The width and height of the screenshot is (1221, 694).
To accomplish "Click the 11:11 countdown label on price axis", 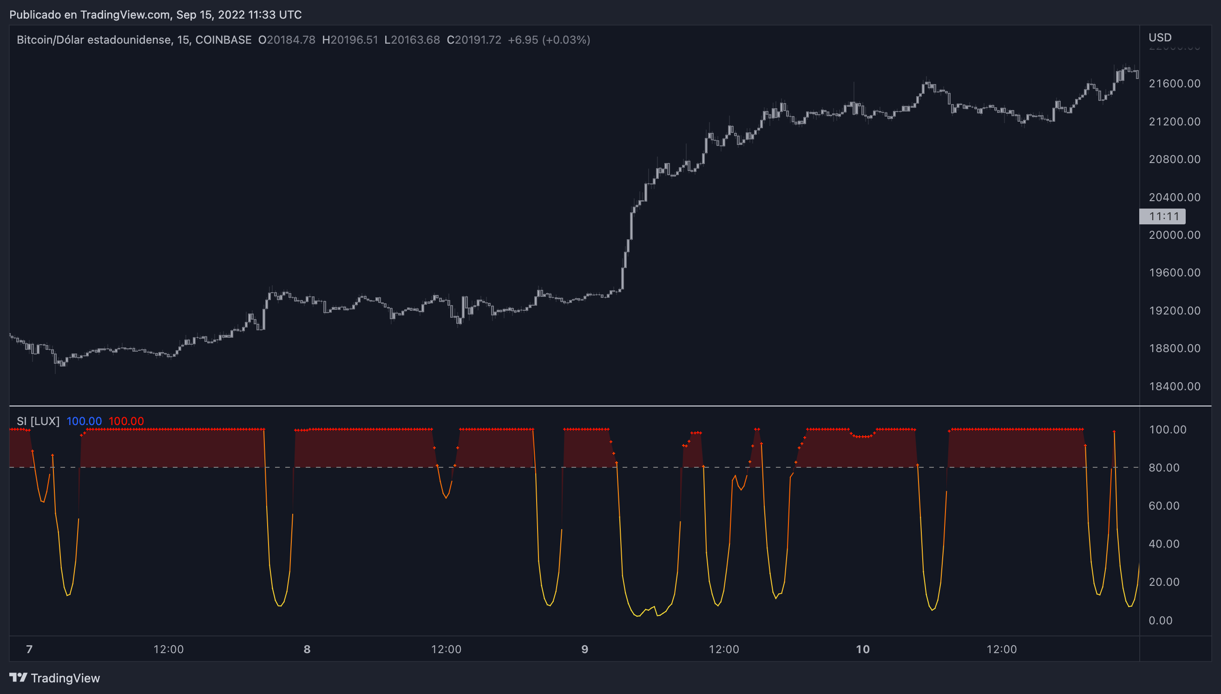I will point(1162,216).
